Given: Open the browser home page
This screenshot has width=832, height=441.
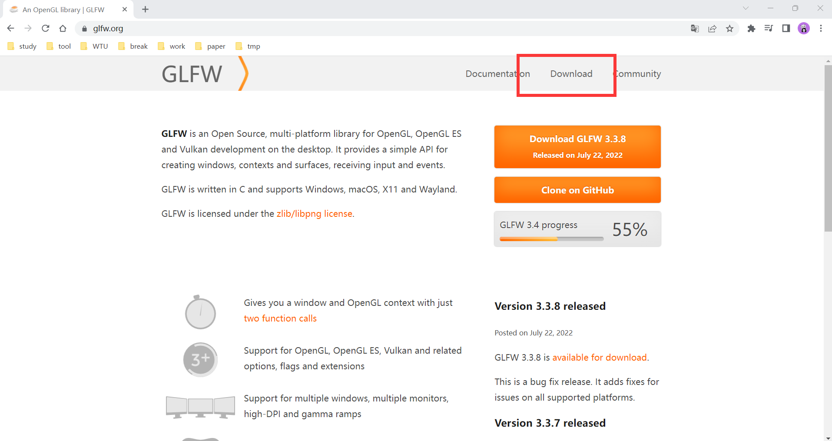Looking at the screenshot, I should click(x=63, y=28).
